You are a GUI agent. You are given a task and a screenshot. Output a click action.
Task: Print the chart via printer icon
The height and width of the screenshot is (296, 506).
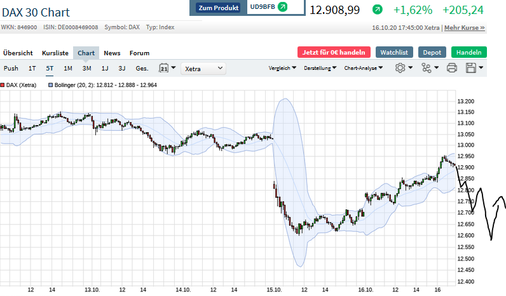tap(452, 68)
